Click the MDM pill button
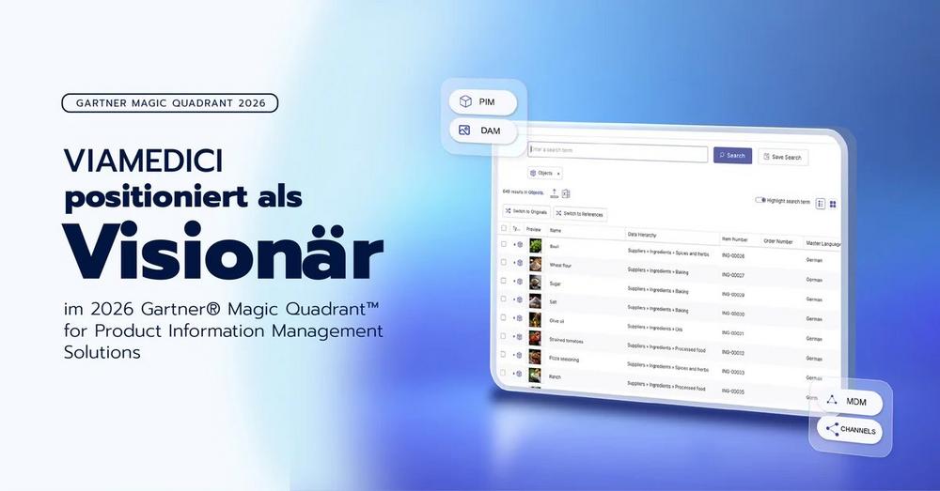The image size is (940, 491). coord(850,401)
